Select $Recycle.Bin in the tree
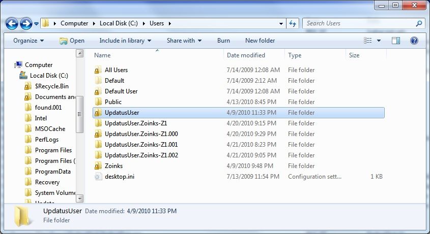Screen dimensions: 430x234 tap(51, 86)
